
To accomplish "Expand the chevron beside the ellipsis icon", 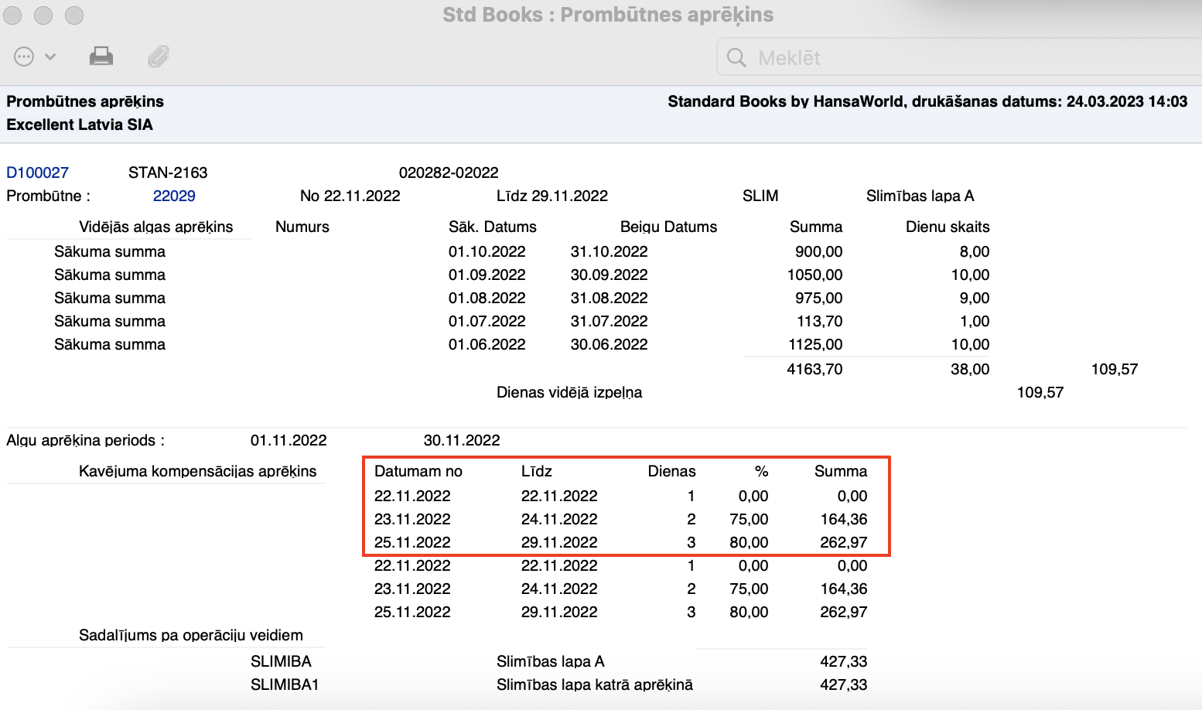I will (x=50, y=56).
